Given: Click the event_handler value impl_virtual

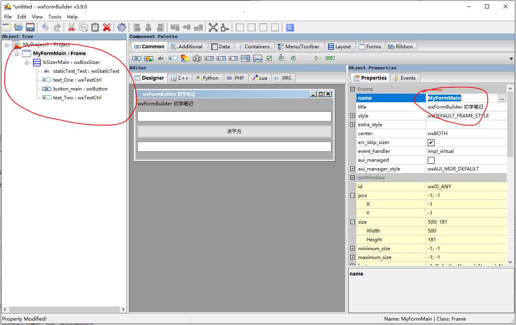Looking at the screenshot, I should [x=466, y=151].
